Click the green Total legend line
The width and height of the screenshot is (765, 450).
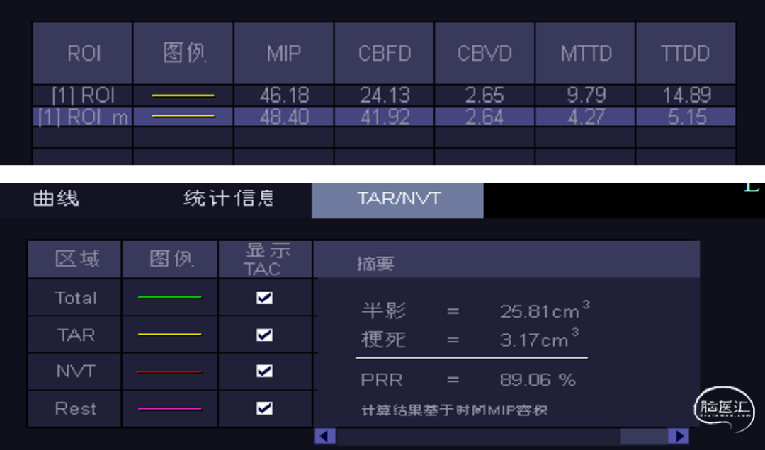(x=169, y=298)
